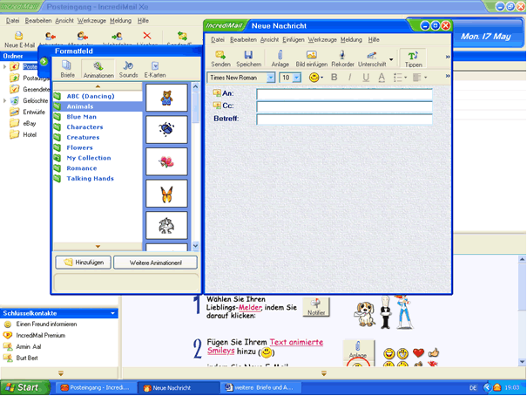Open address book icon beside An

coord(217,92)
